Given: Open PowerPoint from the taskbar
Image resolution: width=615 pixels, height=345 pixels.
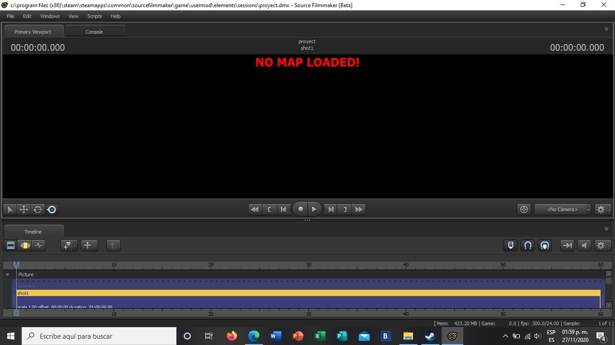Looking at the screenshot, I should pyautogui.click(x=298, y=336).
